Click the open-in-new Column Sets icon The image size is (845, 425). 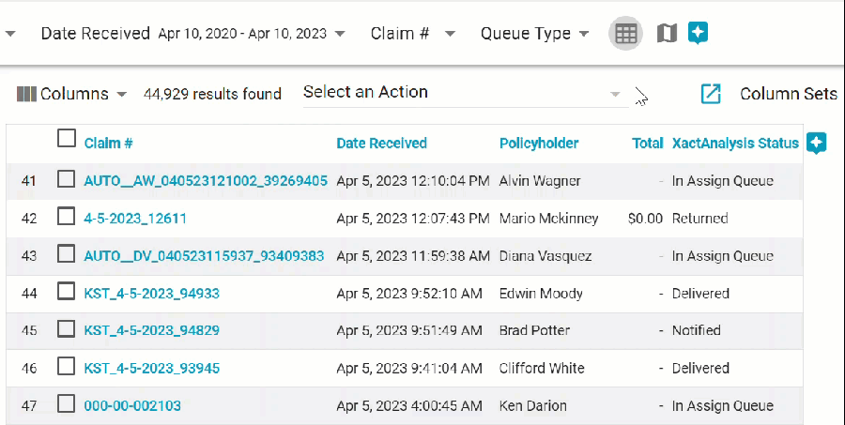point(711,94)
